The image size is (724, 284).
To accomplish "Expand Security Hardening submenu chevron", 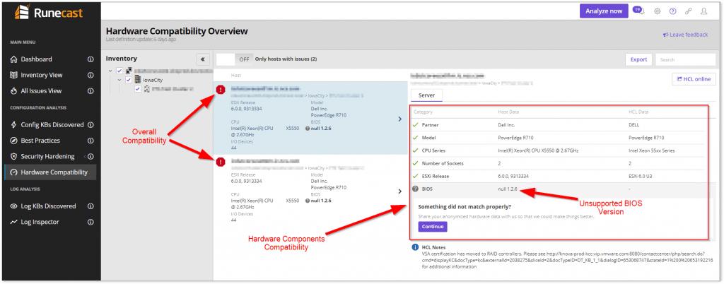I will click(85, 157).
